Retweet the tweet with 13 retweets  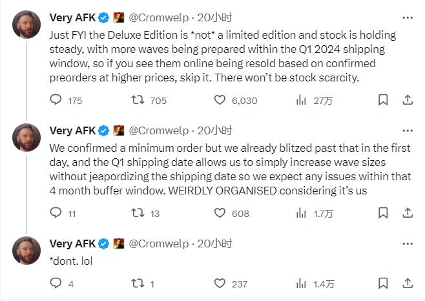[138, 213]
